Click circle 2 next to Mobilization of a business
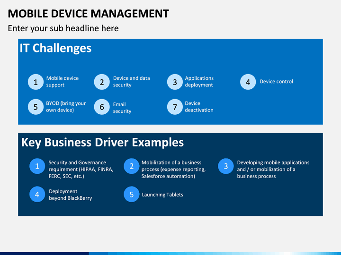Screen dimensions: 341x255 coord(132,166)
